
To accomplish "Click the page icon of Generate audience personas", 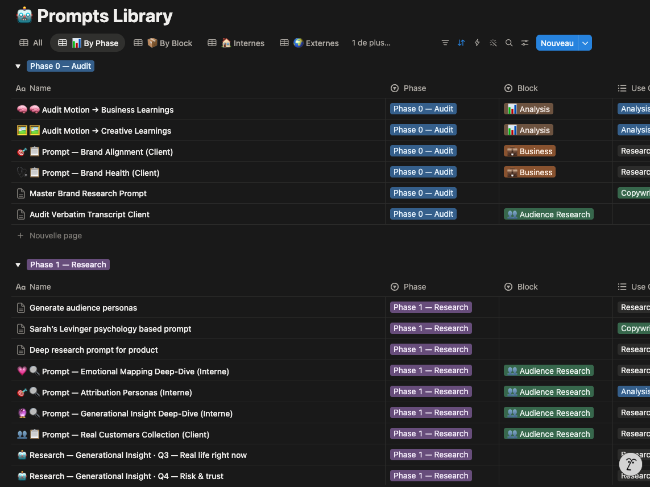I will (x=20, y=308).
